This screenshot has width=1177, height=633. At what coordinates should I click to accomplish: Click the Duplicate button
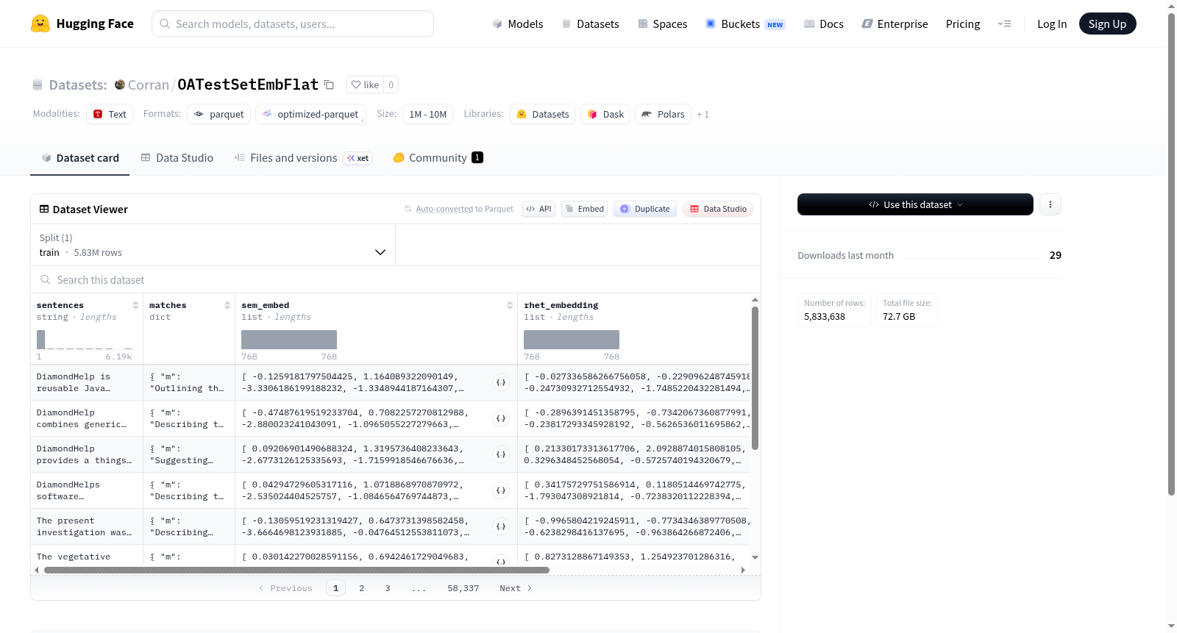pyautogui.click(x=645, y=209)
